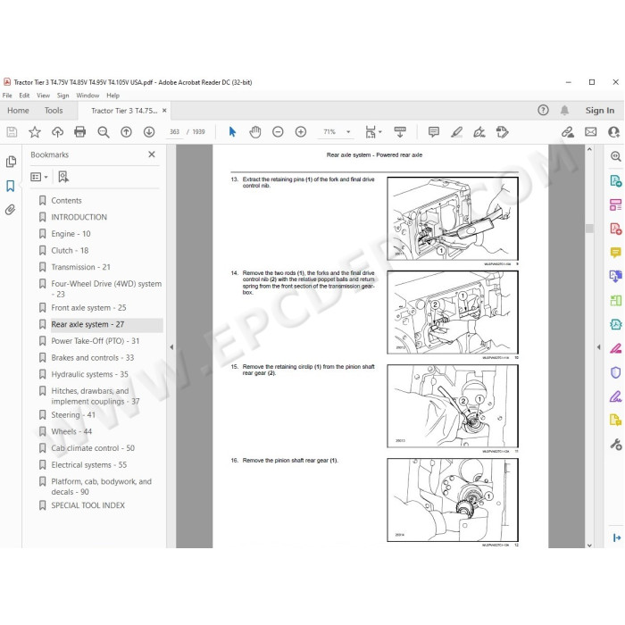Viewport: 625px width, 625px height.
Task: Collapse the right tools pane arrow
Action: pyautogui.click(x=599, y=347)
